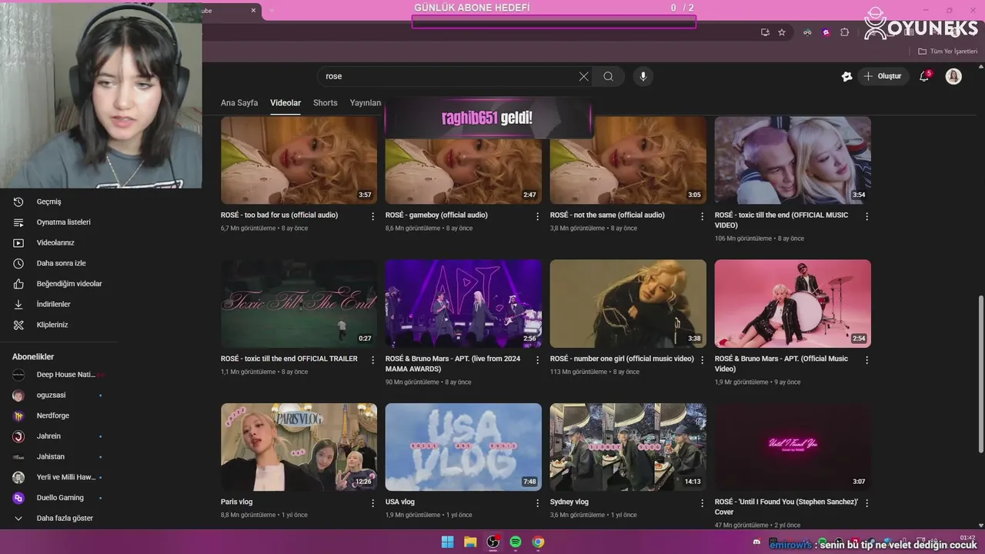Open options menu for 'too bad for us'
Screen dimensions: 985x554
click(x=373, y=216)
